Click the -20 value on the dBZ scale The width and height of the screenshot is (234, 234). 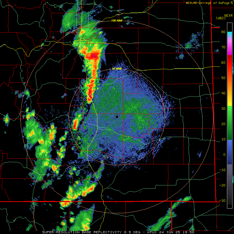[222, 185]
